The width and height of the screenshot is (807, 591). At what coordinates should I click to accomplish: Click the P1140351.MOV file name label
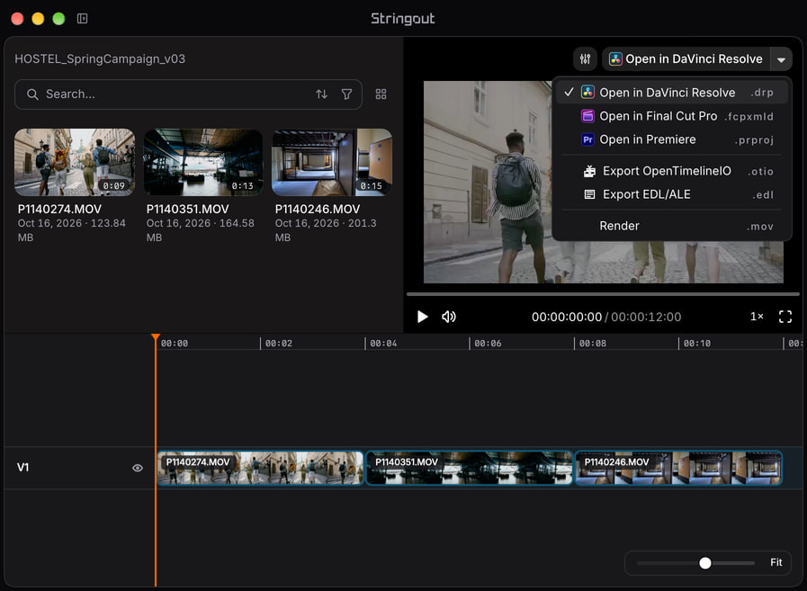[x=187, y=209]
